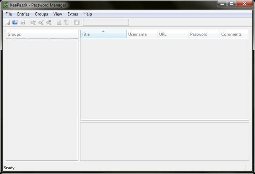Sort entries by Title column header
This screenshot has height=174, width=255.
coord(104,34)
